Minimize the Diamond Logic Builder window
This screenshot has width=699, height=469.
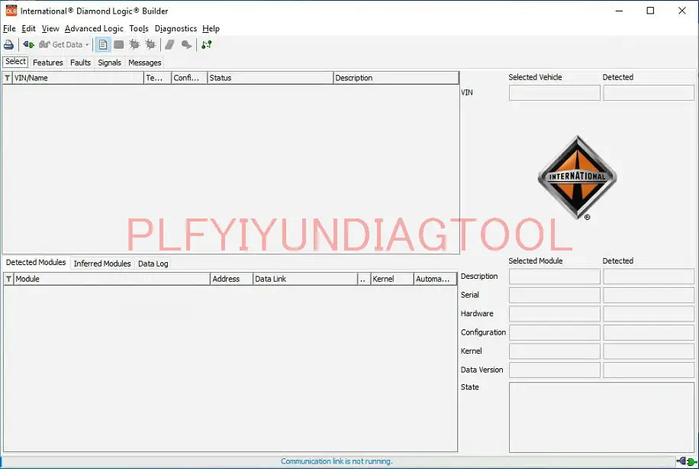point(619,11)
